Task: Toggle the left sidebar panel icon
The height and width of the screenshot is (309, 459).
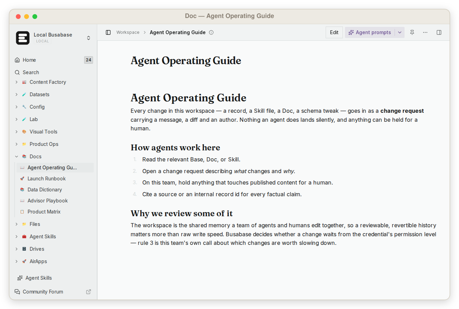Action: [x=108, y=32]
